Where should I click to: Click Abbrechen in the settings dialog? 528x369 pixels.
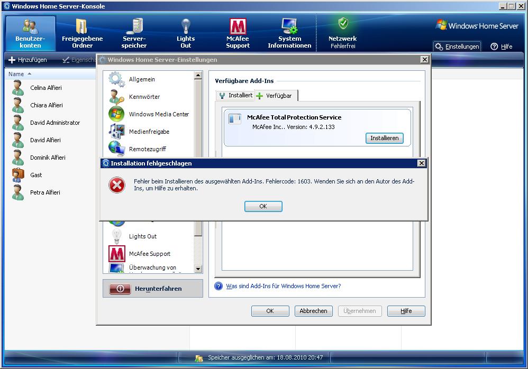[x=314, y=311]
